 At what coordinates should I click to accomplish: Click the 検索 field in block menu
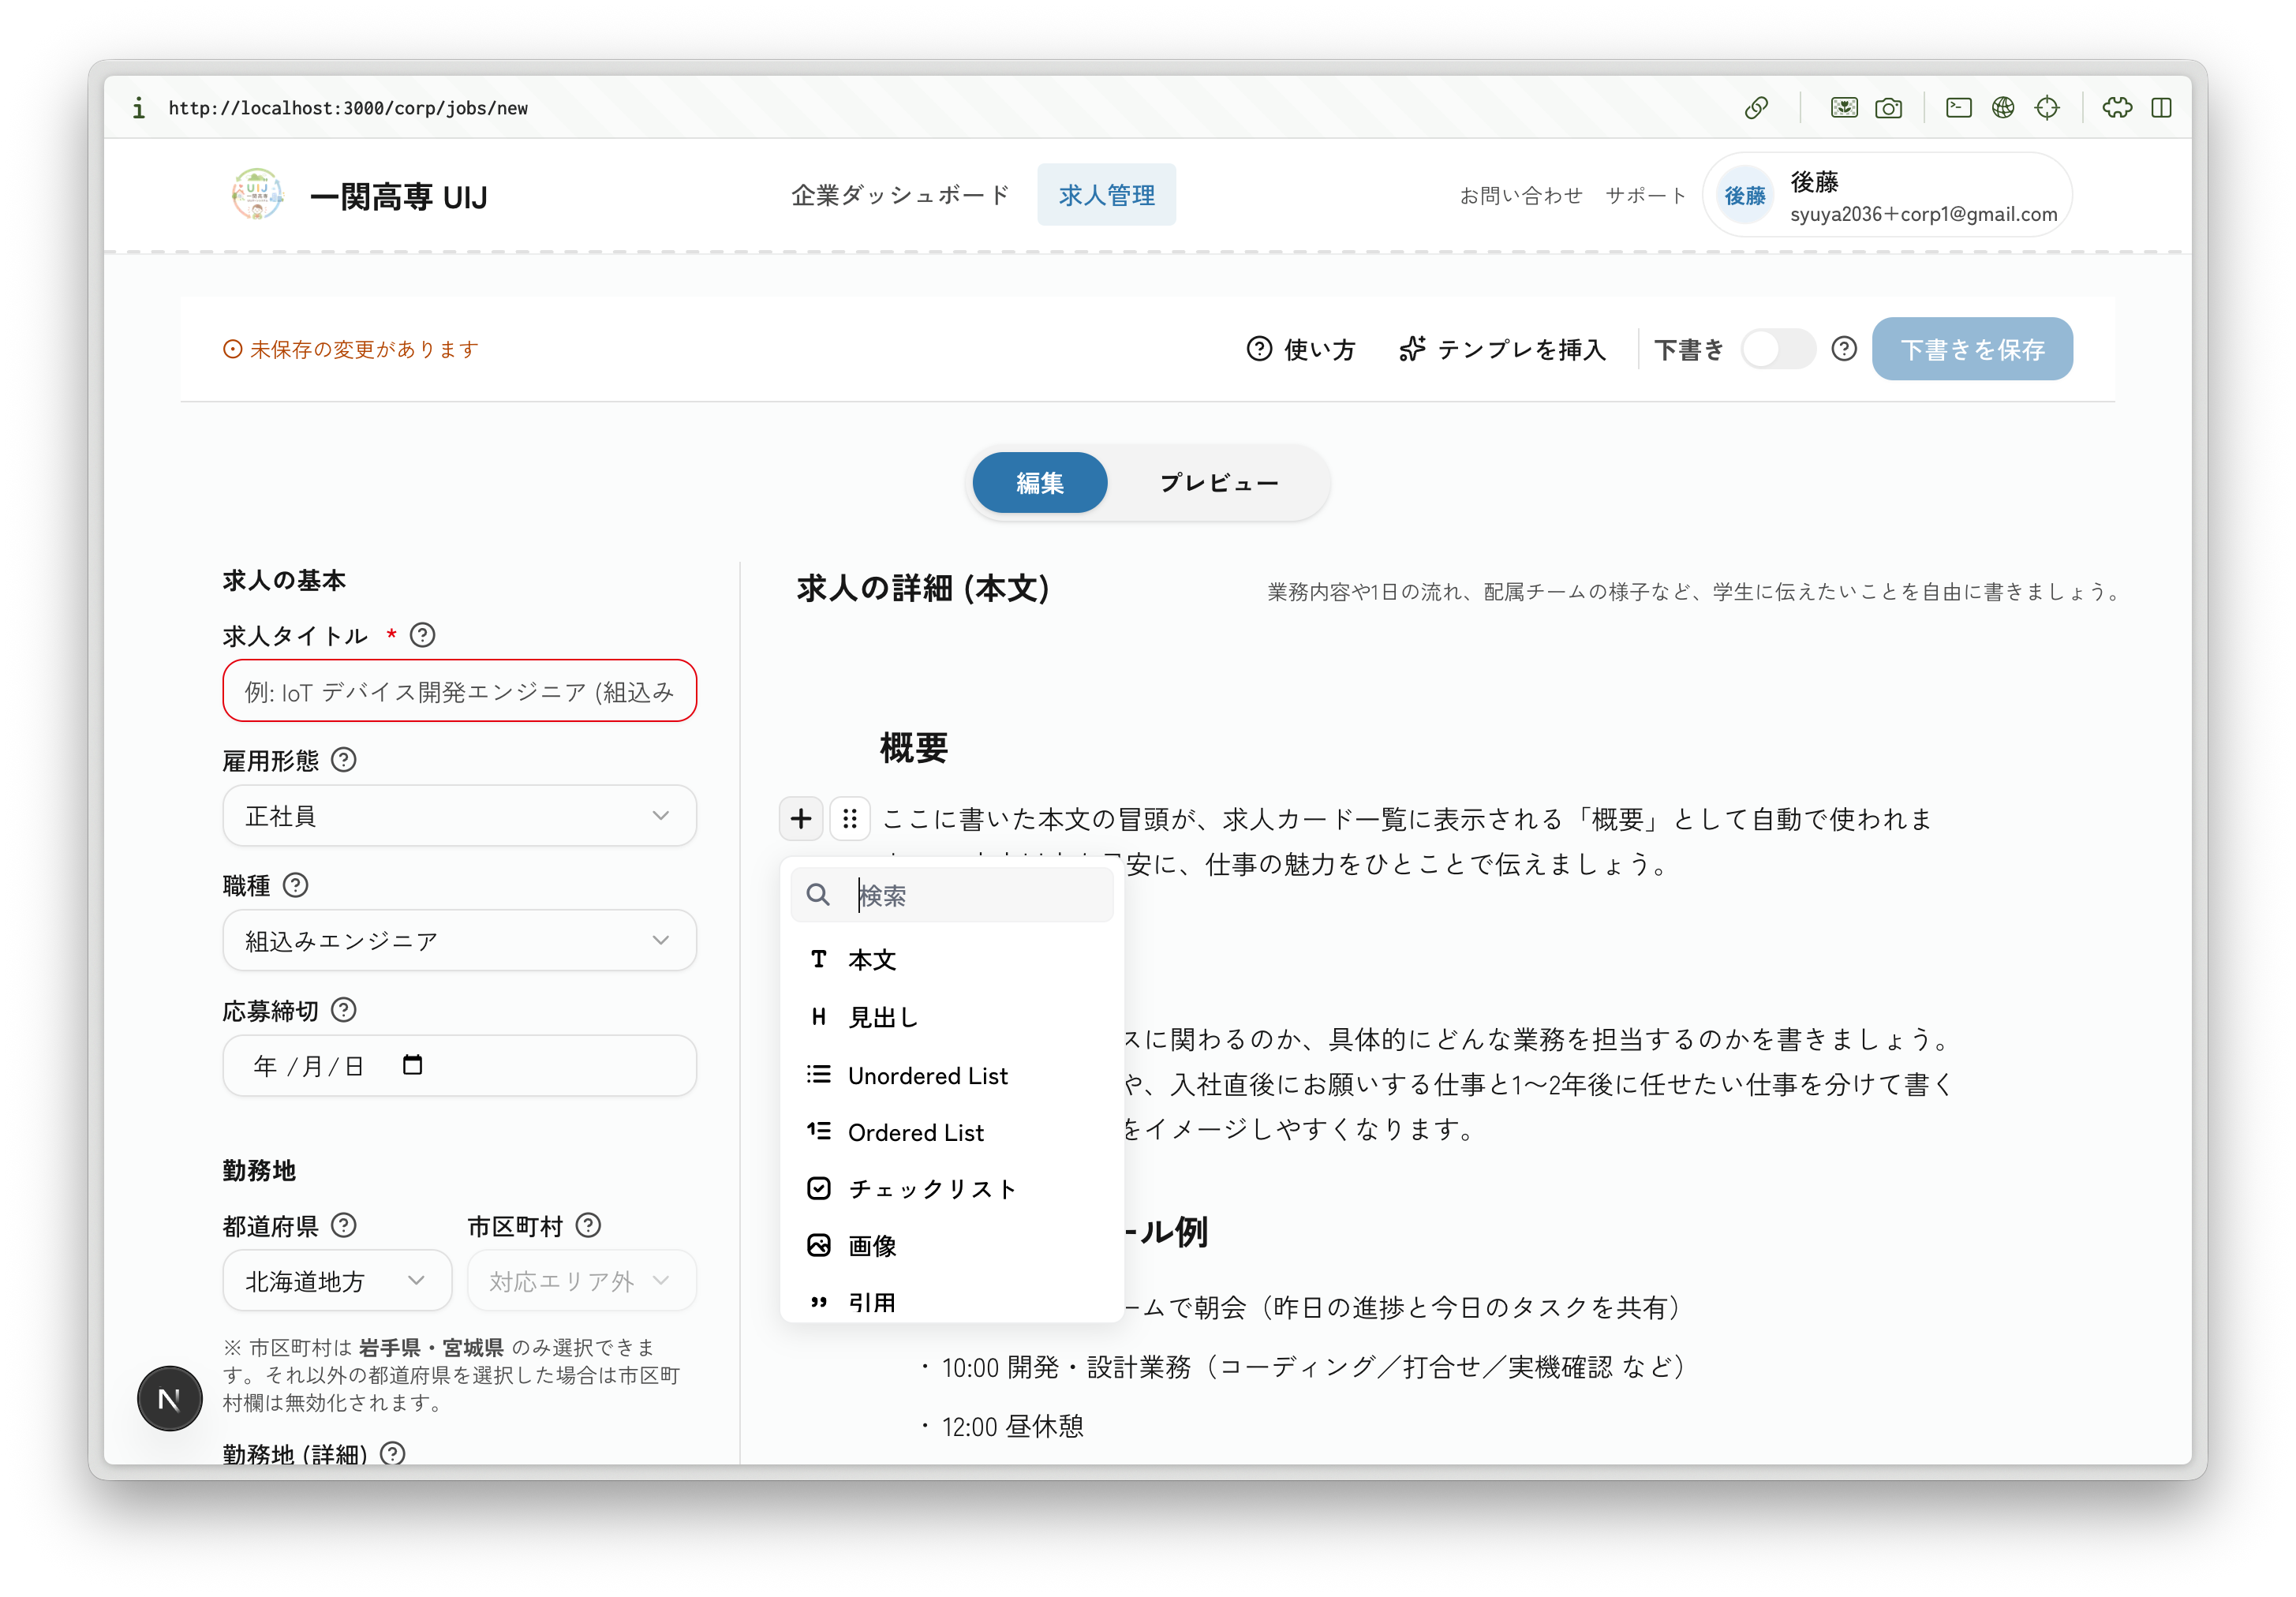951,895
